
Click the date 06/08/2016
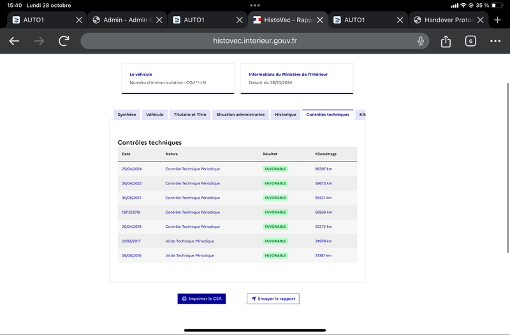[131, 256]
